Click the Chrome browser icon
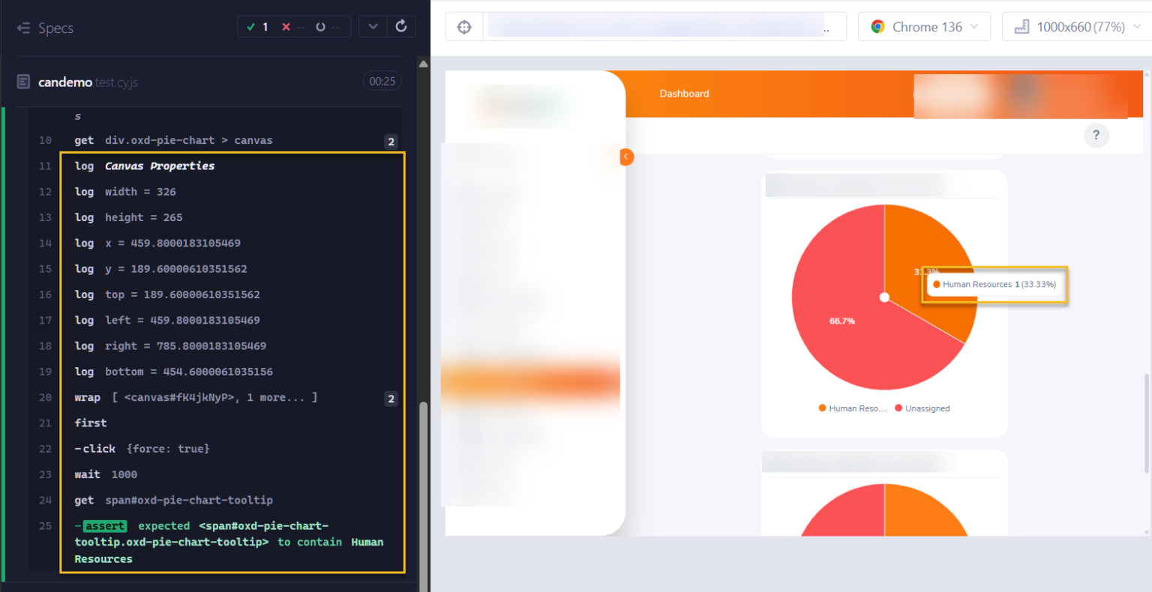1152x592 pixels. pos(876,26)
